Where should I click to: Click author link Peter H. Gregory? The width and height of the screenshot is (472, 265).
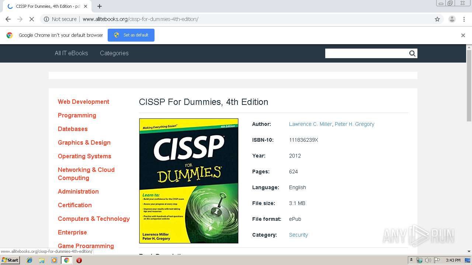(354, 124)
